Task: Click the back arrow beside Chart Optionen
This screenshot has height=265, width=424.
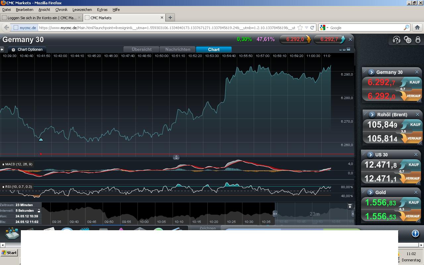Action: pos(2,49)
